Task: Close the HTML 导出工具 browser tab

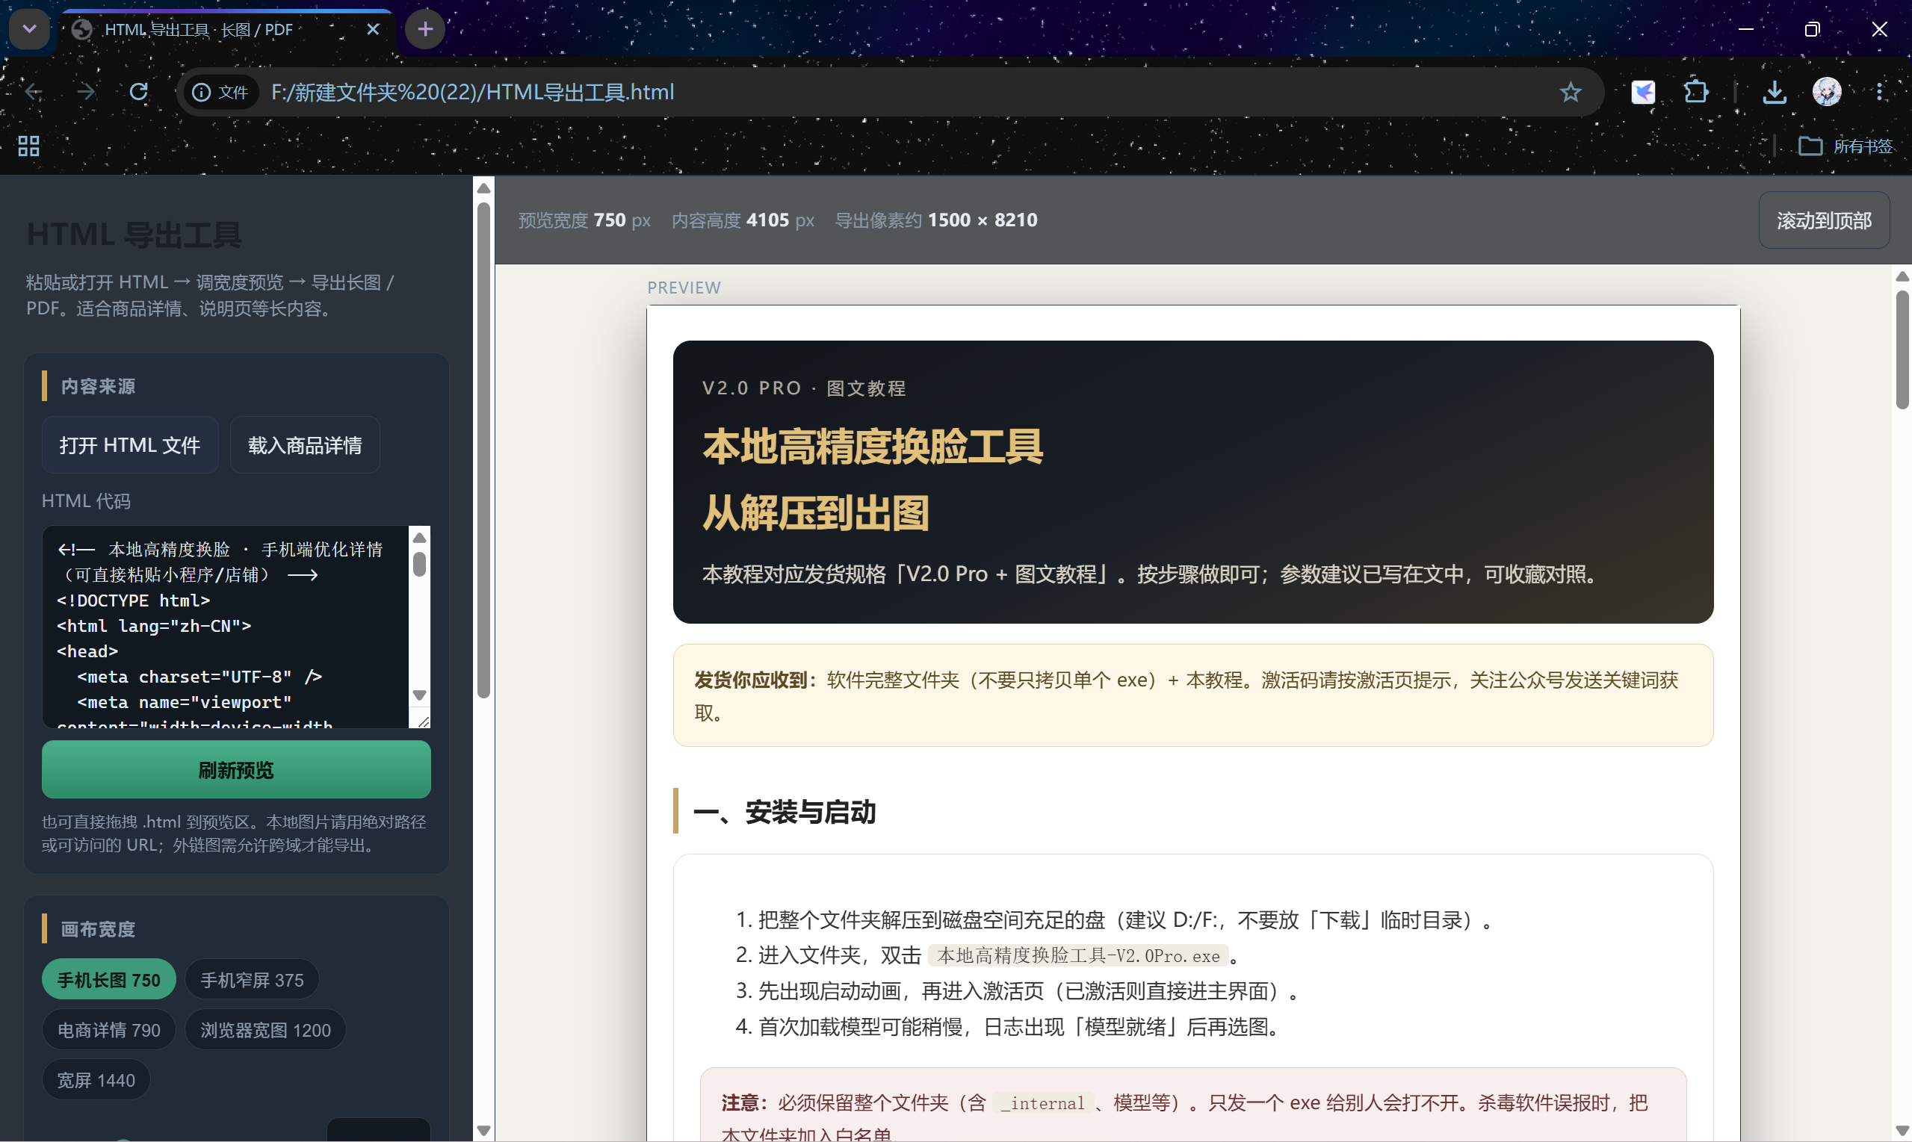Action: tap(373, 29)
